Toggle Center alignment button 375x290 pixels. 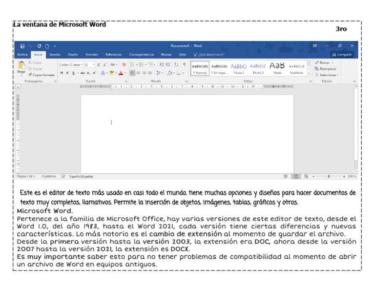(x=138, y=73)
